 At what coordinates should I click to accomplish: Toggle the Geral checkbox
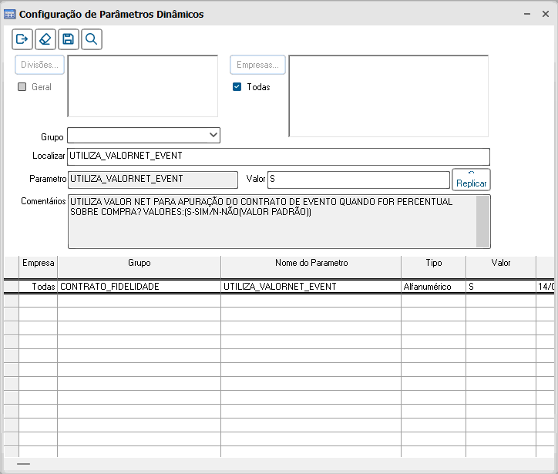coord(22,87)
